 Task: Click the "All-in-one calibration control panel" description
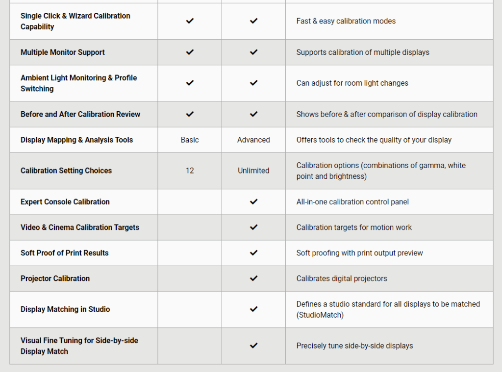coord(352,202)
